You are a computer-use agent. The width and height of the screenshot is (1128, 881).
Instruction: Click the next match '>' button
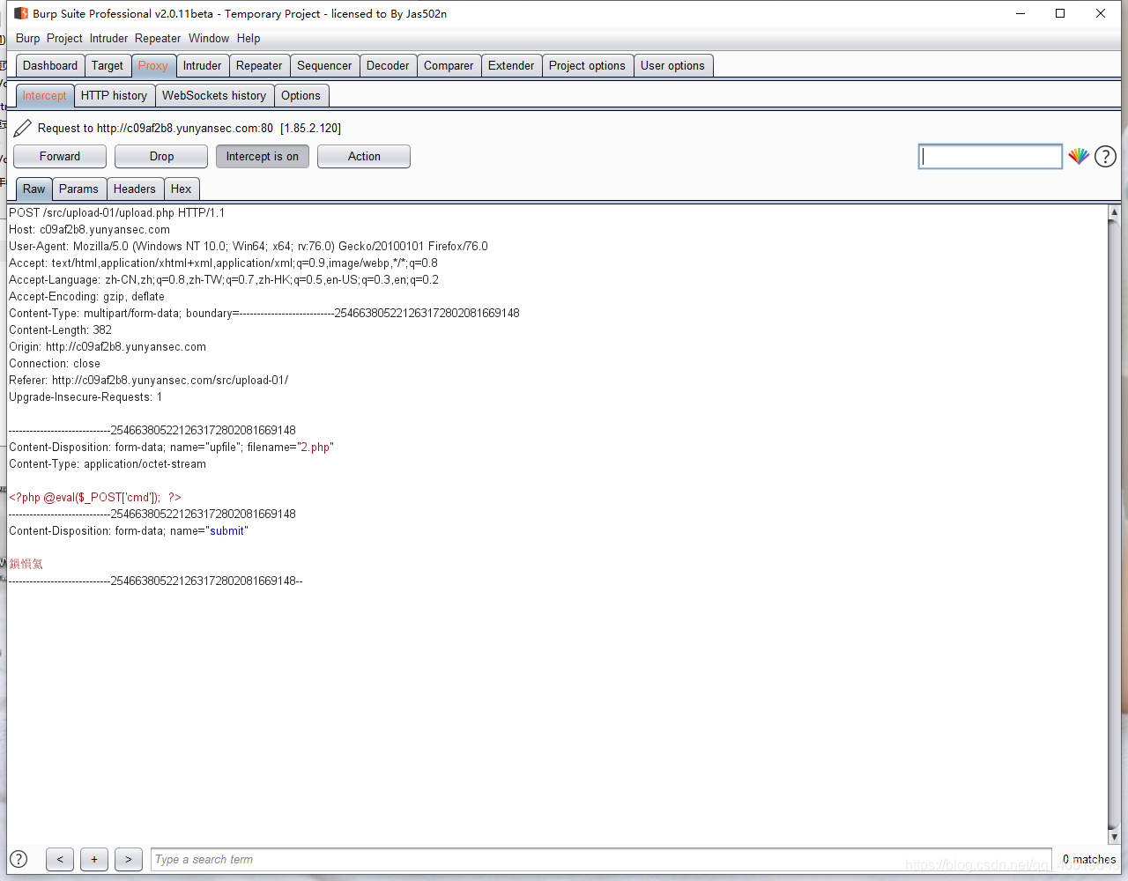tap(129, 859)
